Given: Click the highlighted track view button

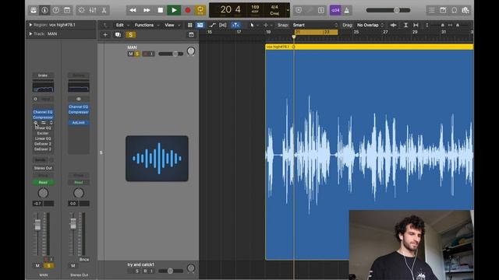Looking at the screenshot, I should [200, 25].
